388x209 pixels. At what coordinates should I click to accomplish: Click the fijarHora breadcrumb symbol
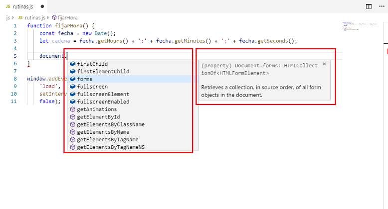67,17
